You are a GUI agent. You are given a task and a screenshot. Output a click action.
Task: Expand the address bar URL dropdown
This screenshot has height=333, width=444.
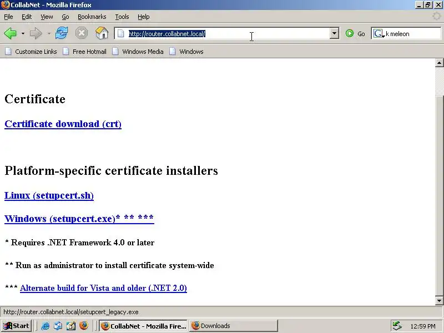335,34
